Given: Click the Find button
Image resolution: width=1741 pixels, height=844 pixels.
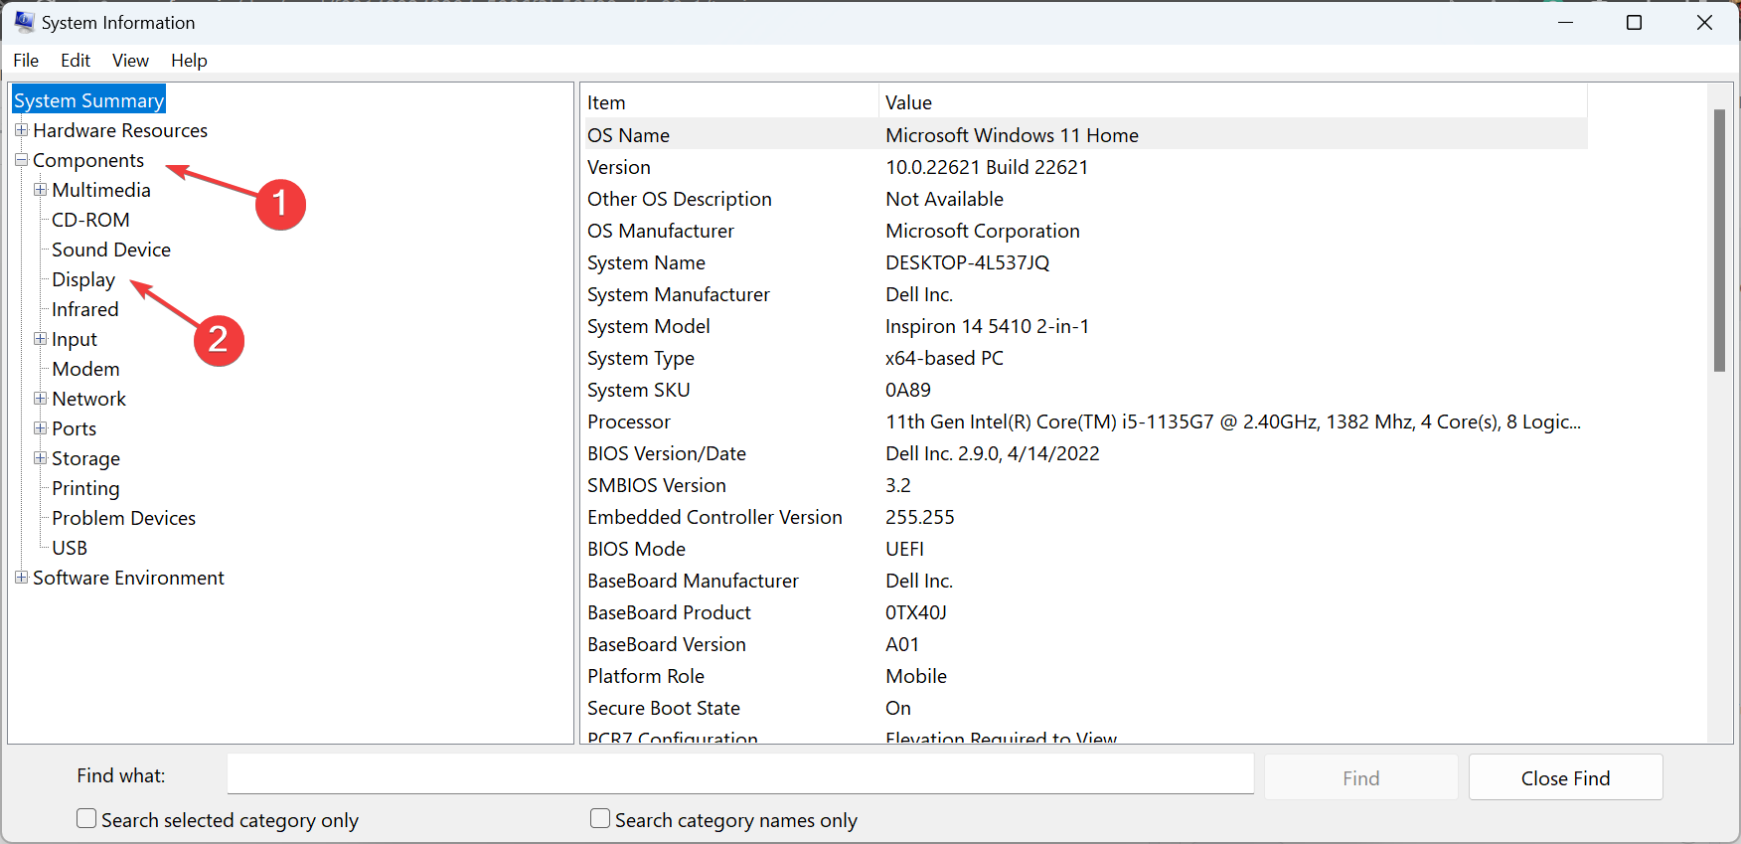Looking at the screenshot, I should click(1361, 777).
